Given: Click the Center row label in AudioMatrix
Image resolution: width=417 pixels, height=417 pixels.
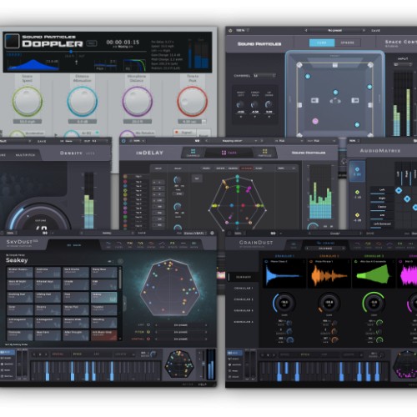Looking at the screenshot, I should tap(382, 207).
